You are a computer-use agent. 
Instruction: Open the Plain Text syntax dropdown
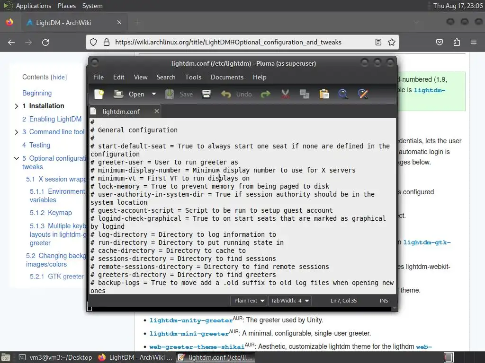(x=248, y=300)
